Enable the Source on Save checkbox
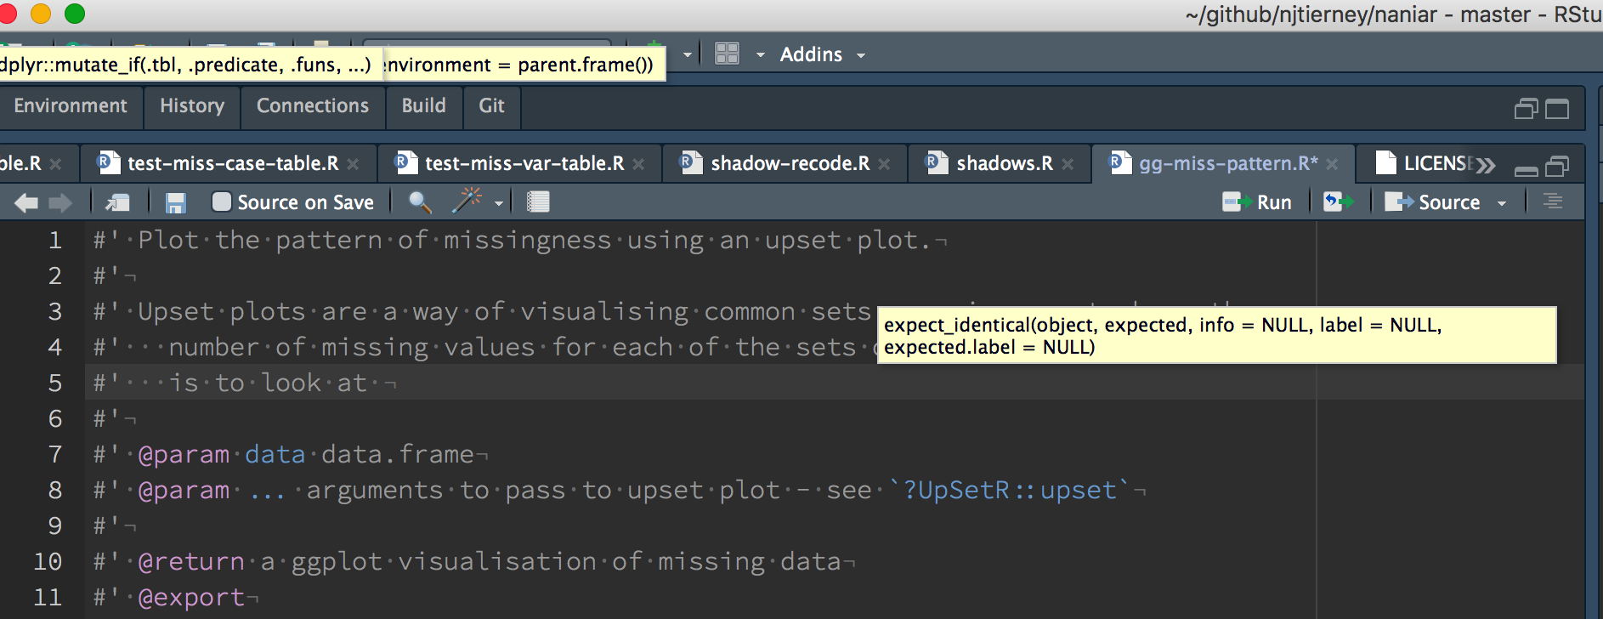 [x=222, y=202]
